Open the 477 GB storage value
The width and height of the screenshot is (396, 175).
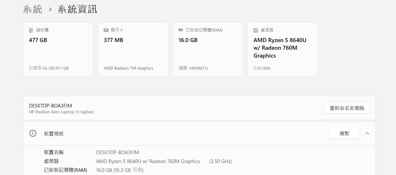pos(38,40)
